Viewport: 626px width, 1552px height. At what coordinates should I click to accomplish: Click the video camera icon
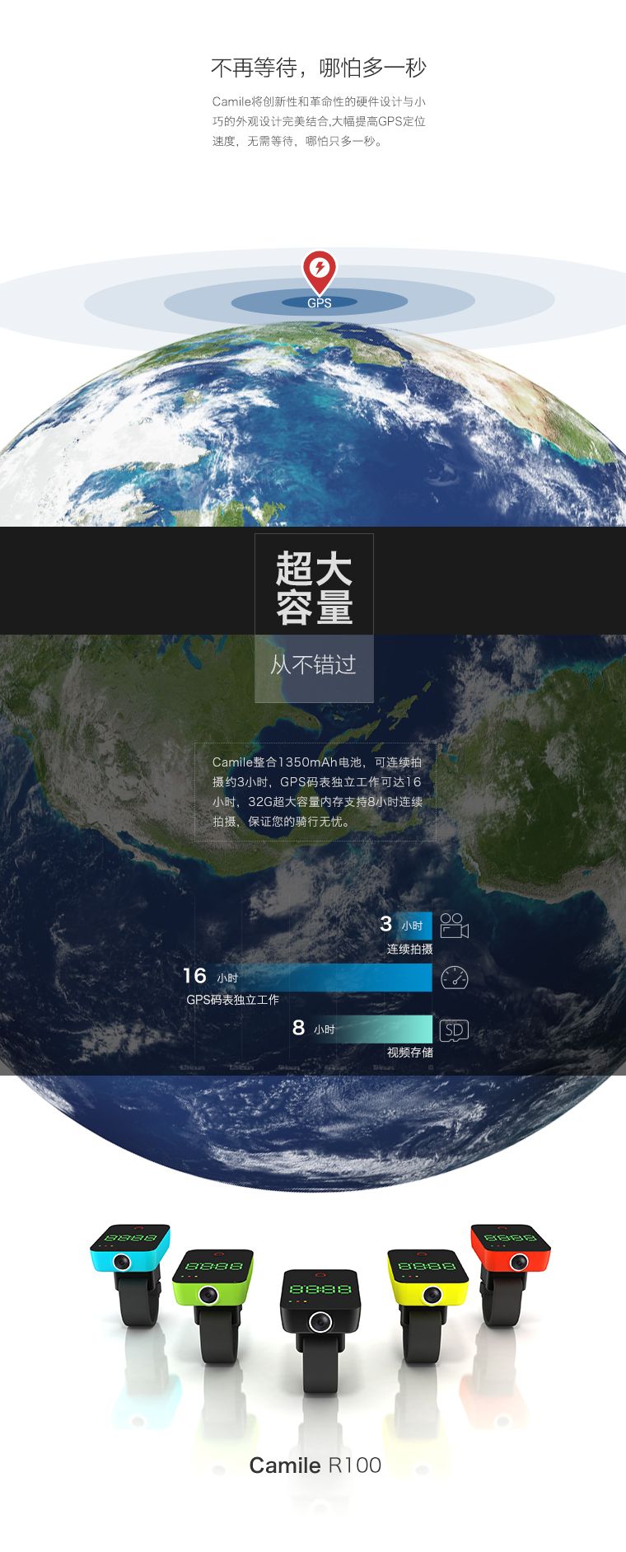(454, 926)
